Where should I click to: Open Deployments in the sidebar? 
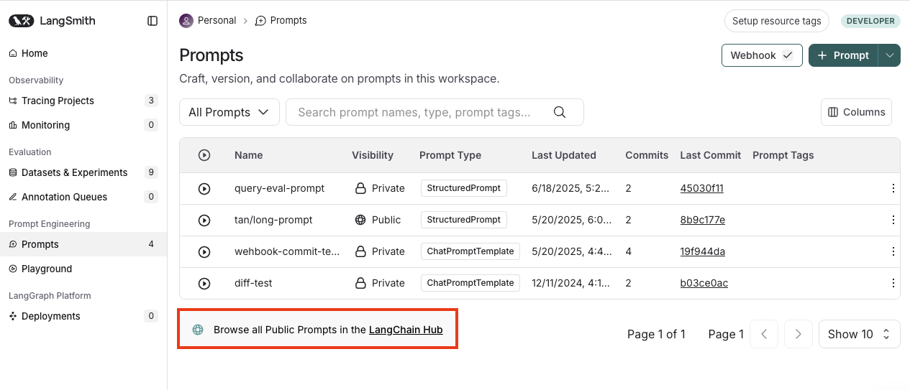point(83,316)
